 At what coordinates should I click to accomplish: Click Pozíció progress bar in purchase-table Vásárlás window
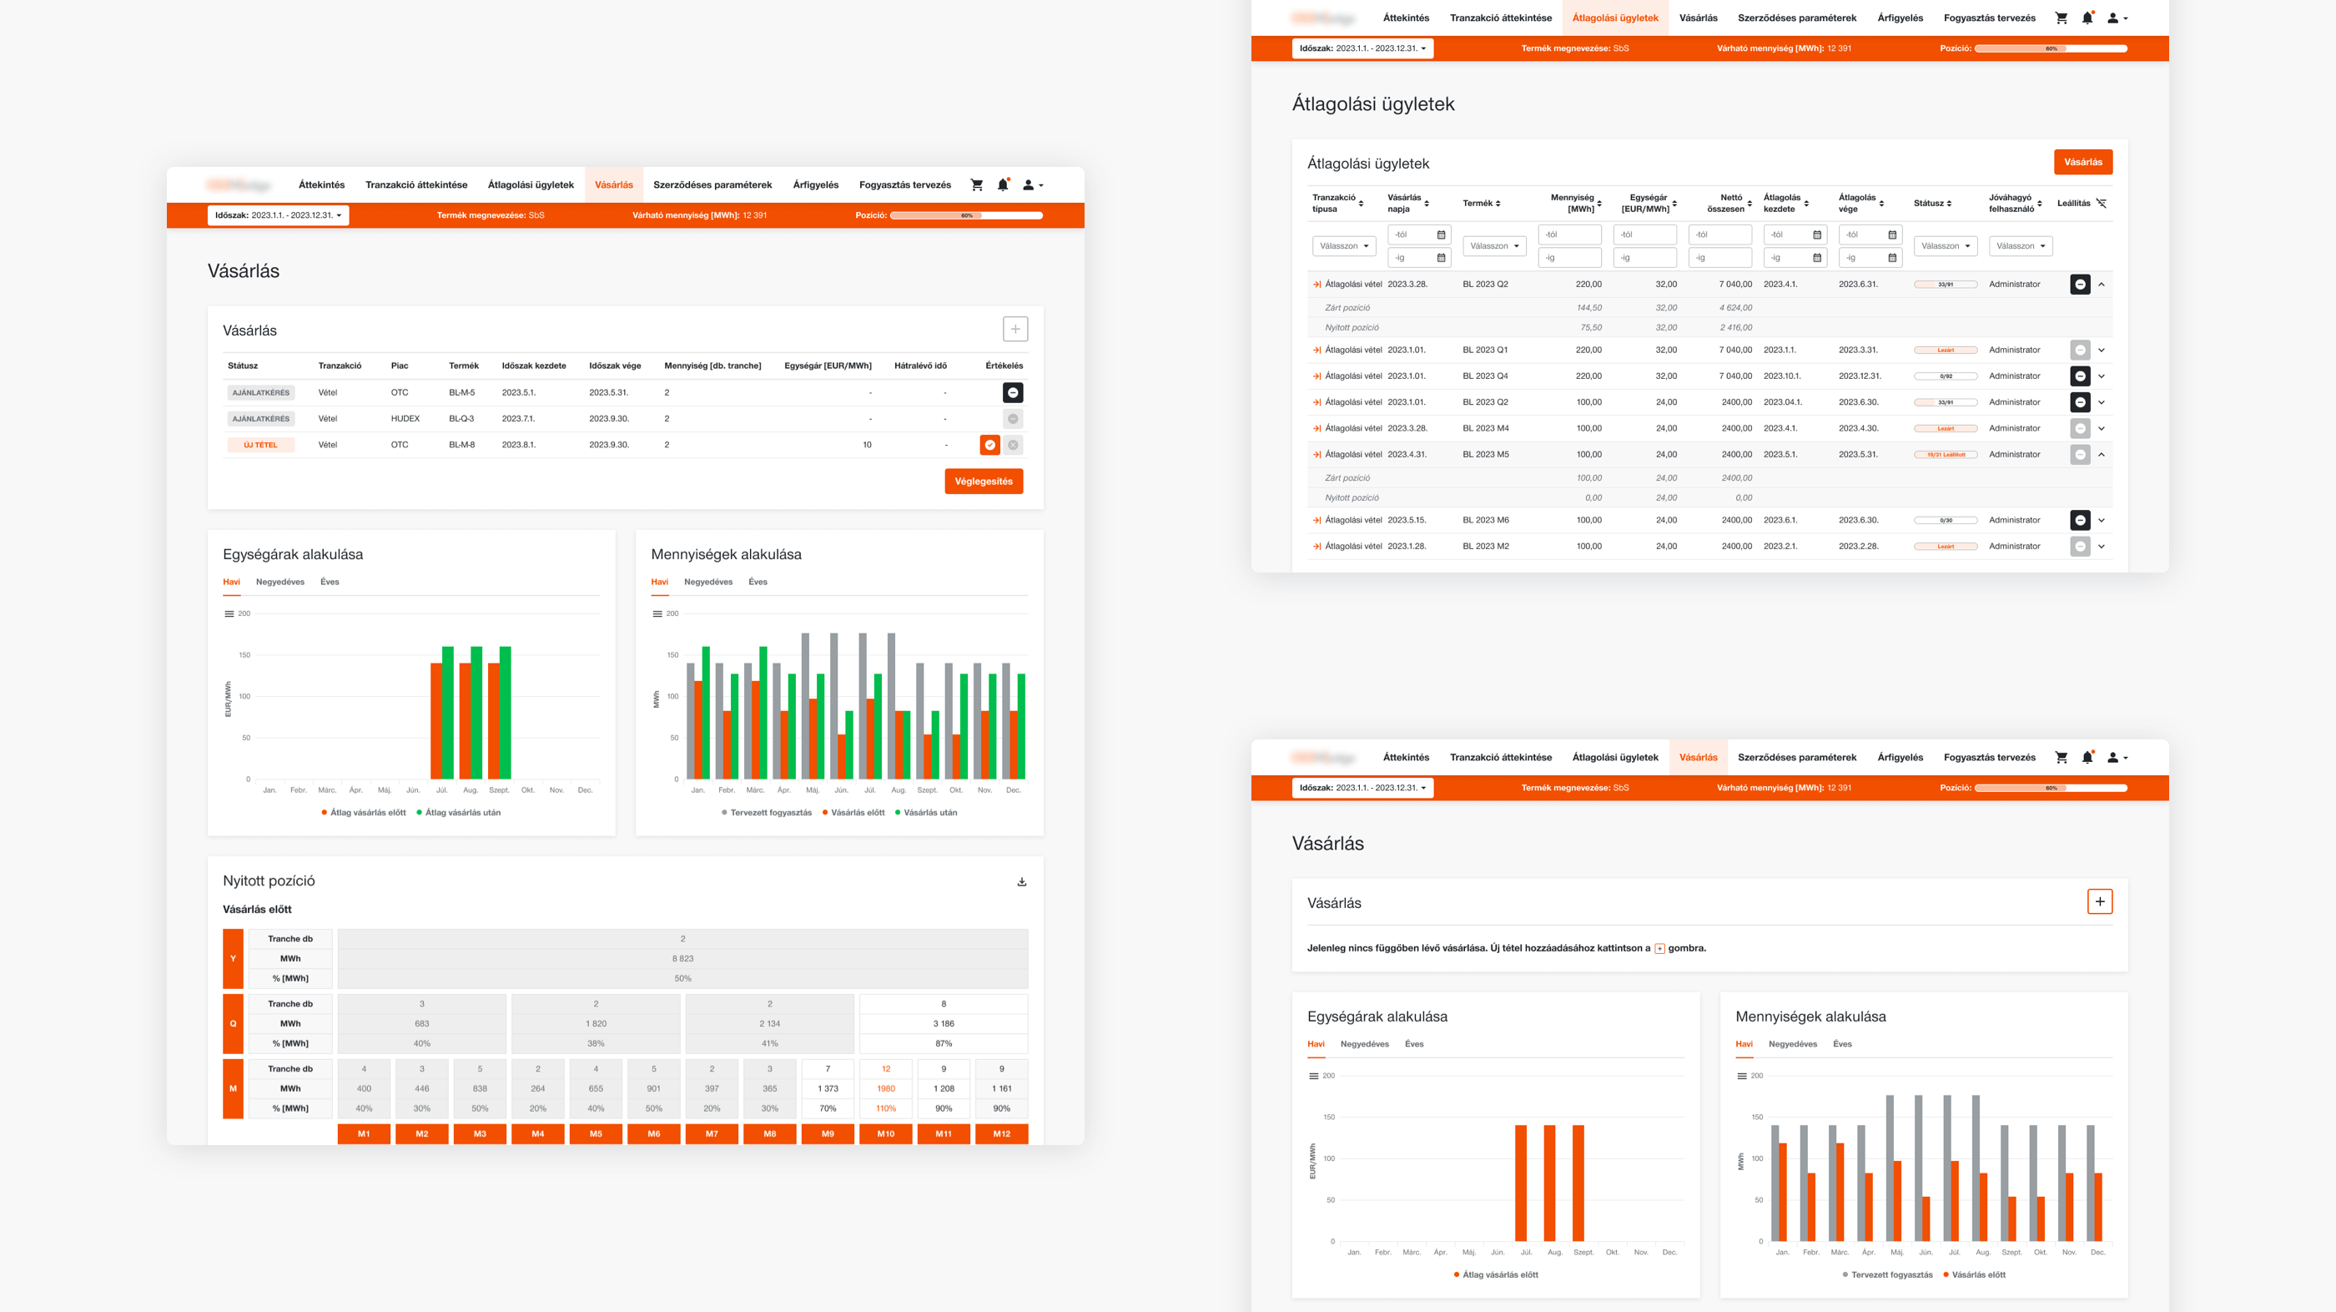tap(967, 216)
